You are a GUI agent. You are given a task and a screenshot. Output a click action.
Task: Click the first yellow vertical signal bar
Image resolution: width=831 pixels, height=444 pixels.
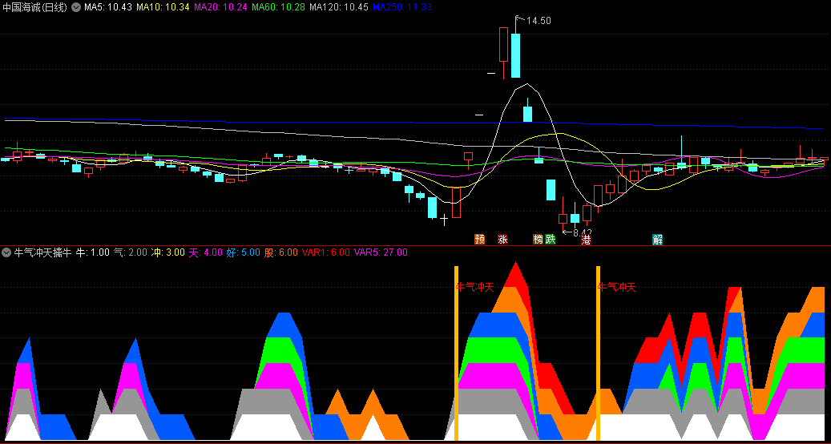pyautogui.click(x=456, y=353)
